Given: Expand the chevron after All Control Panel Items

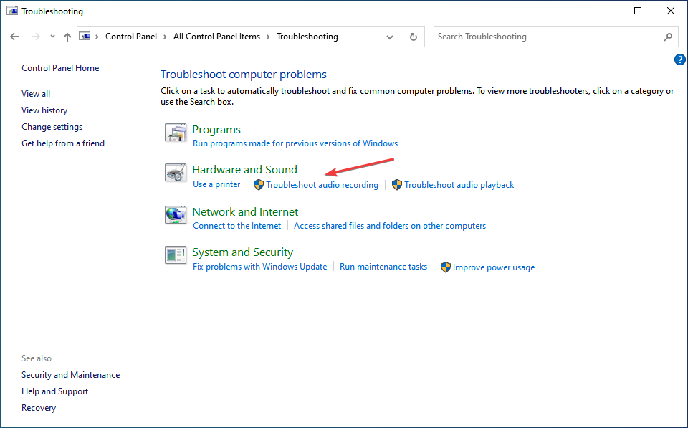Looking at the screenshot, I should coord(269,37).
